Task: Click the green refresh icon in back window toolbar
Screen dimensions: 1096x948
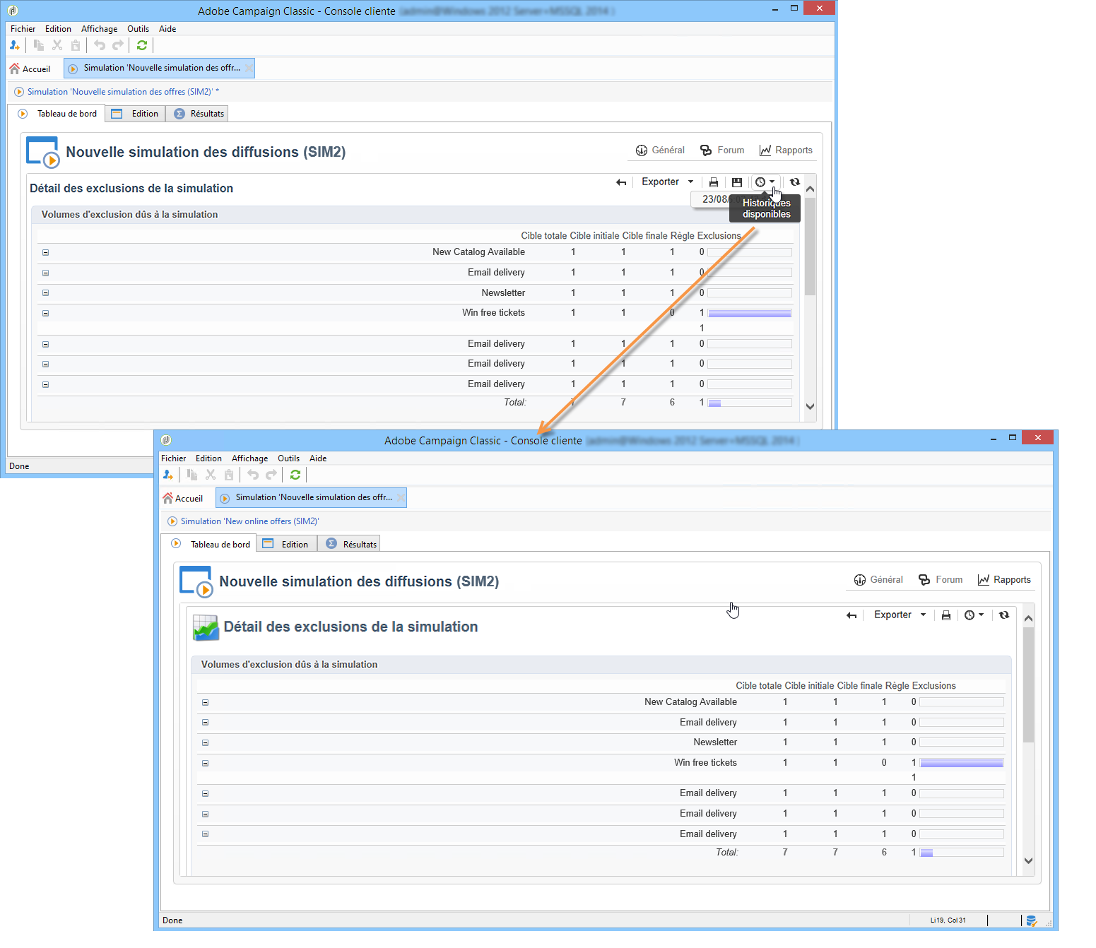Action: click(x=142, y=45)
